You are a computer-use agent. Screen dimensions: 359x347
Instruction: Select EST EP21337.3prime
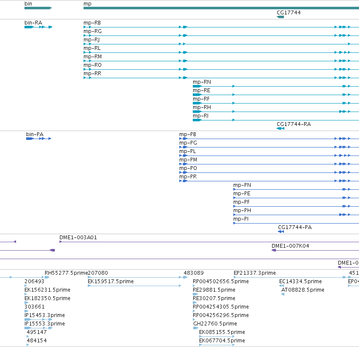(x=255, y=273)
